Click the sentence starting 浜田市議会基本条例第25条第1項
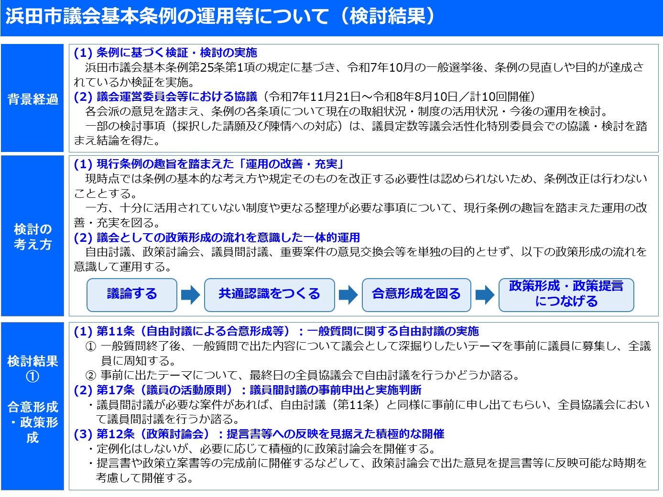 (359, 75)
